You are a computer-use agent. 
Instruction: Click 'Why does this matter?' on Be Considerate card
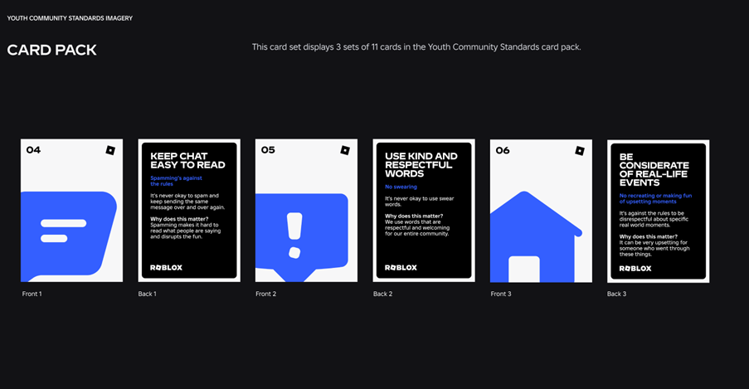point(648,236)
